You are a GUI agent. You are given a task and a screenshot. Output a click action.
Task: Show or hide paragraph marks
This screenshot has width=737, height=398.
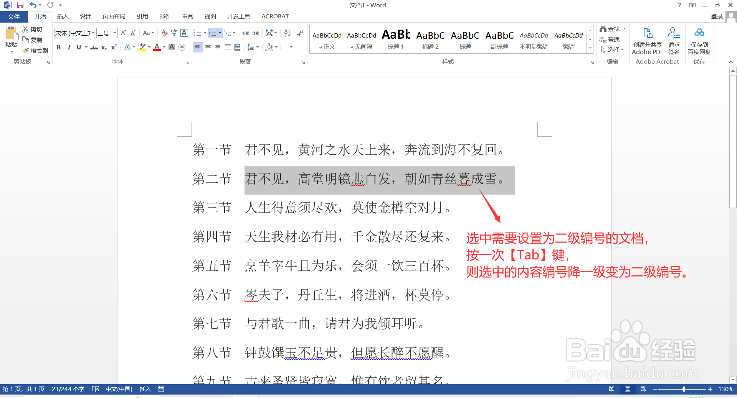point(301,33)
